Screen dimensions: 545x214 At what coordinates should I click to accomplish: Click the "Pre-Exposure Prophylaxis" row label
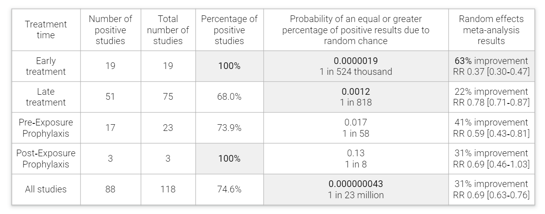[46, 128]
